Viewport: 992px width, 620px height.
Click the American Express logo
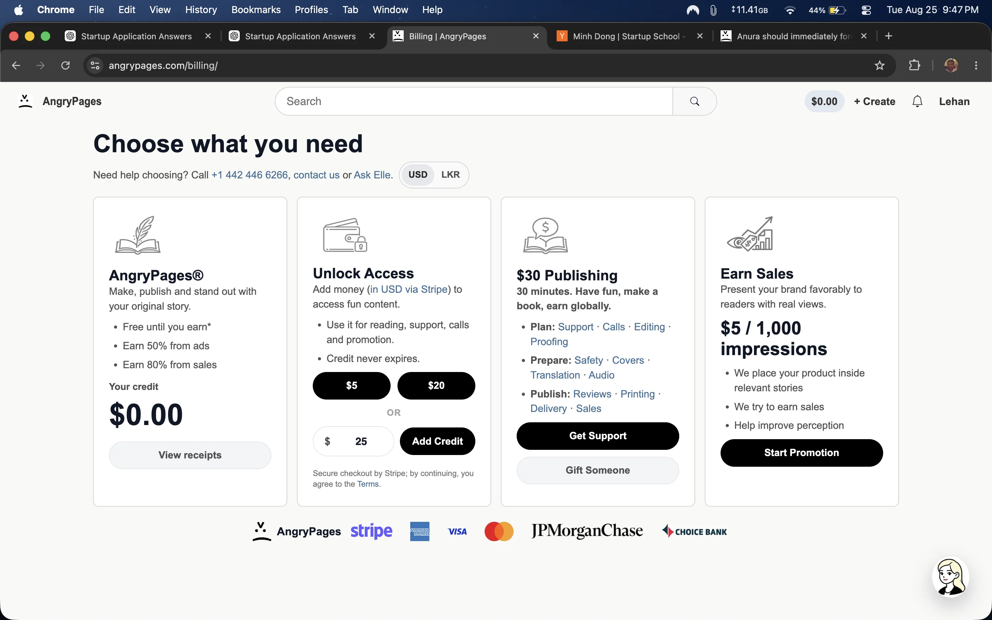420,531
